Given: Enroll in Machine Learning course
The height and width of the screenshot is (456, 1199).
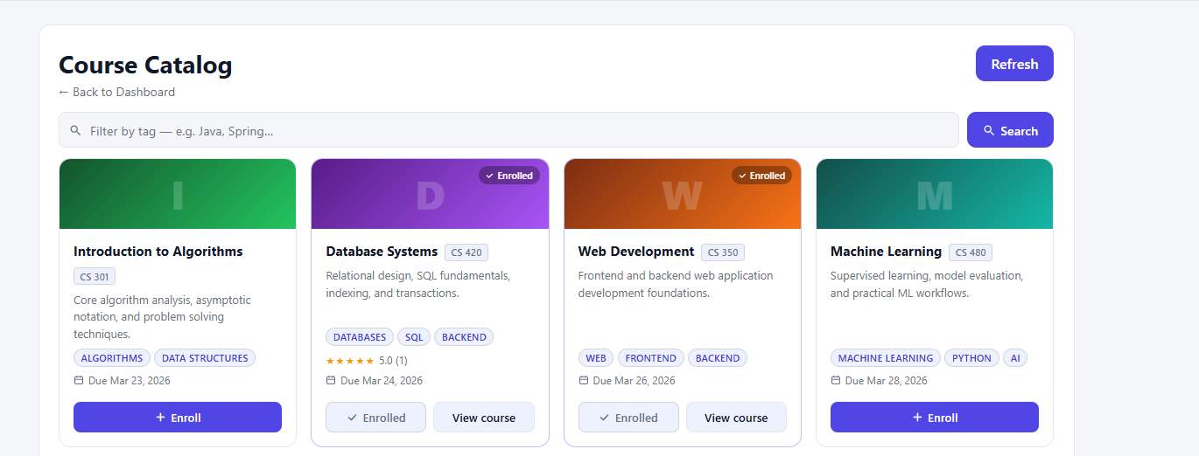Looking at the screenshot, I should [934, 418].
